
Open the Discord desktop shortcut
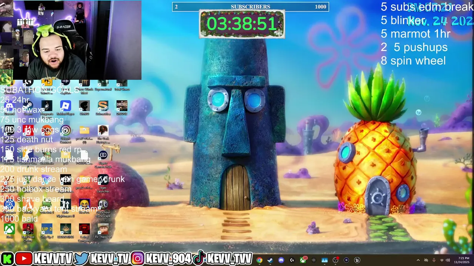(x=9, y=108)
